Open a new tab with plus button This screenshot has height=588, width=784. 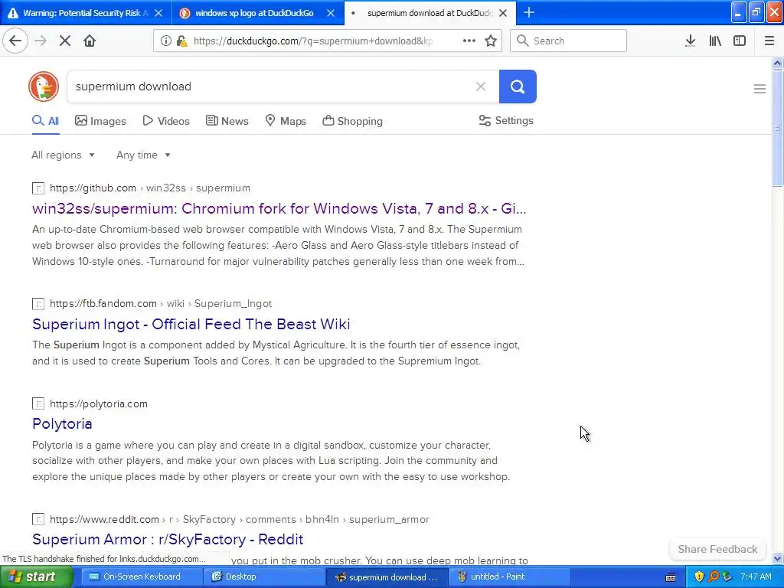pos(529,12)
